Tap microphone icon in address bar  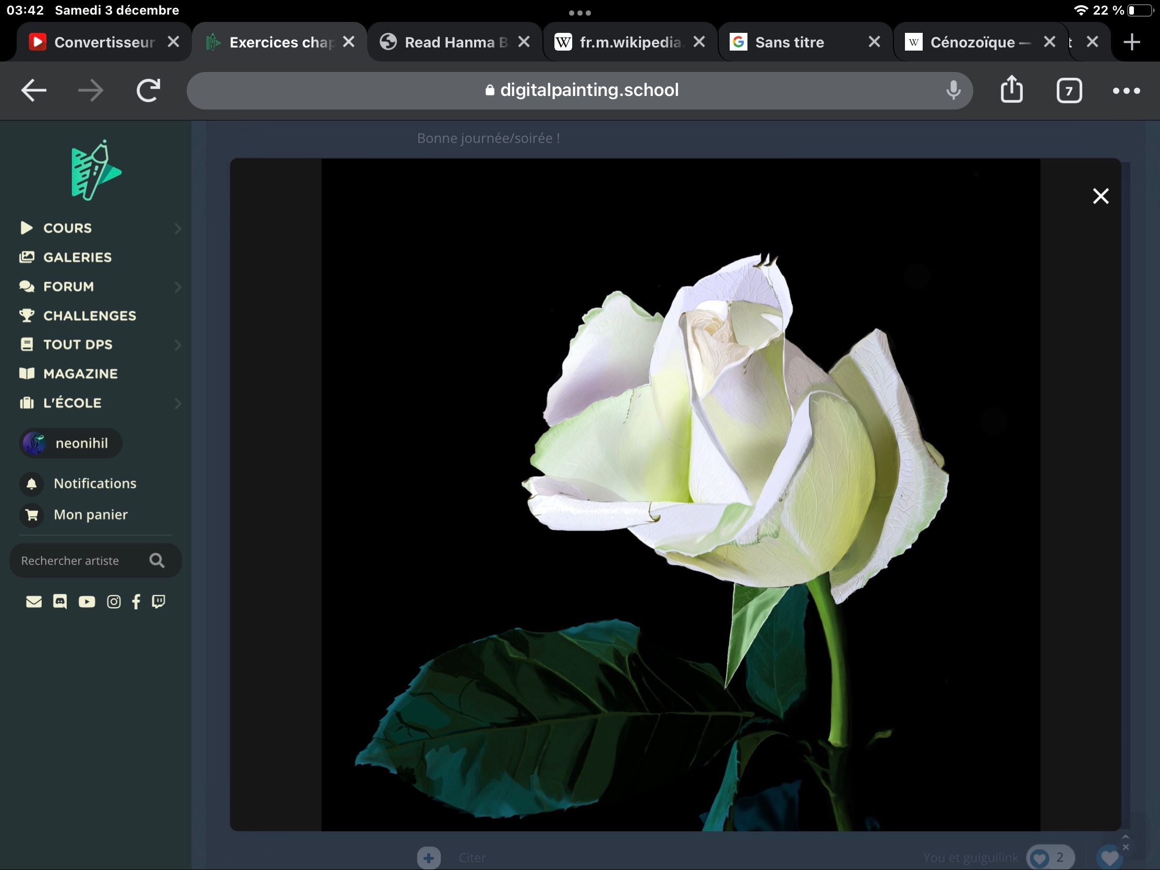953,90
